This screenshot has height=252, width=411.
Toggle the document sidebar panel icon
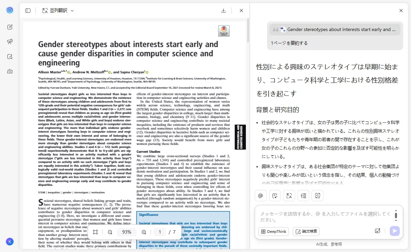pos(28,10)
